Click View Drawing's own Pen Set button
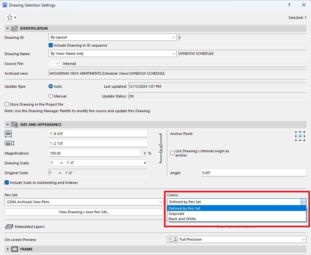This screenshot has width=311, height=255. (84, 212)
